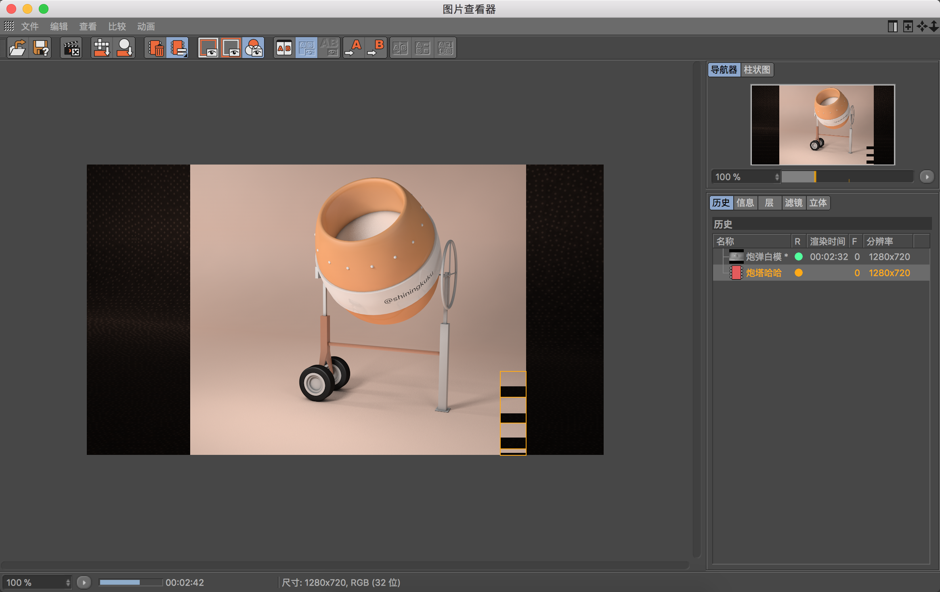Click the orange film strip with card icon
This screenshot has width=940, height=592.
[178, 48]
